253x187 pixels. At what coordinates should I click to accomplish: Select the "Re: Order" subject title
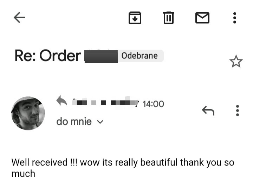click(47, 56)
